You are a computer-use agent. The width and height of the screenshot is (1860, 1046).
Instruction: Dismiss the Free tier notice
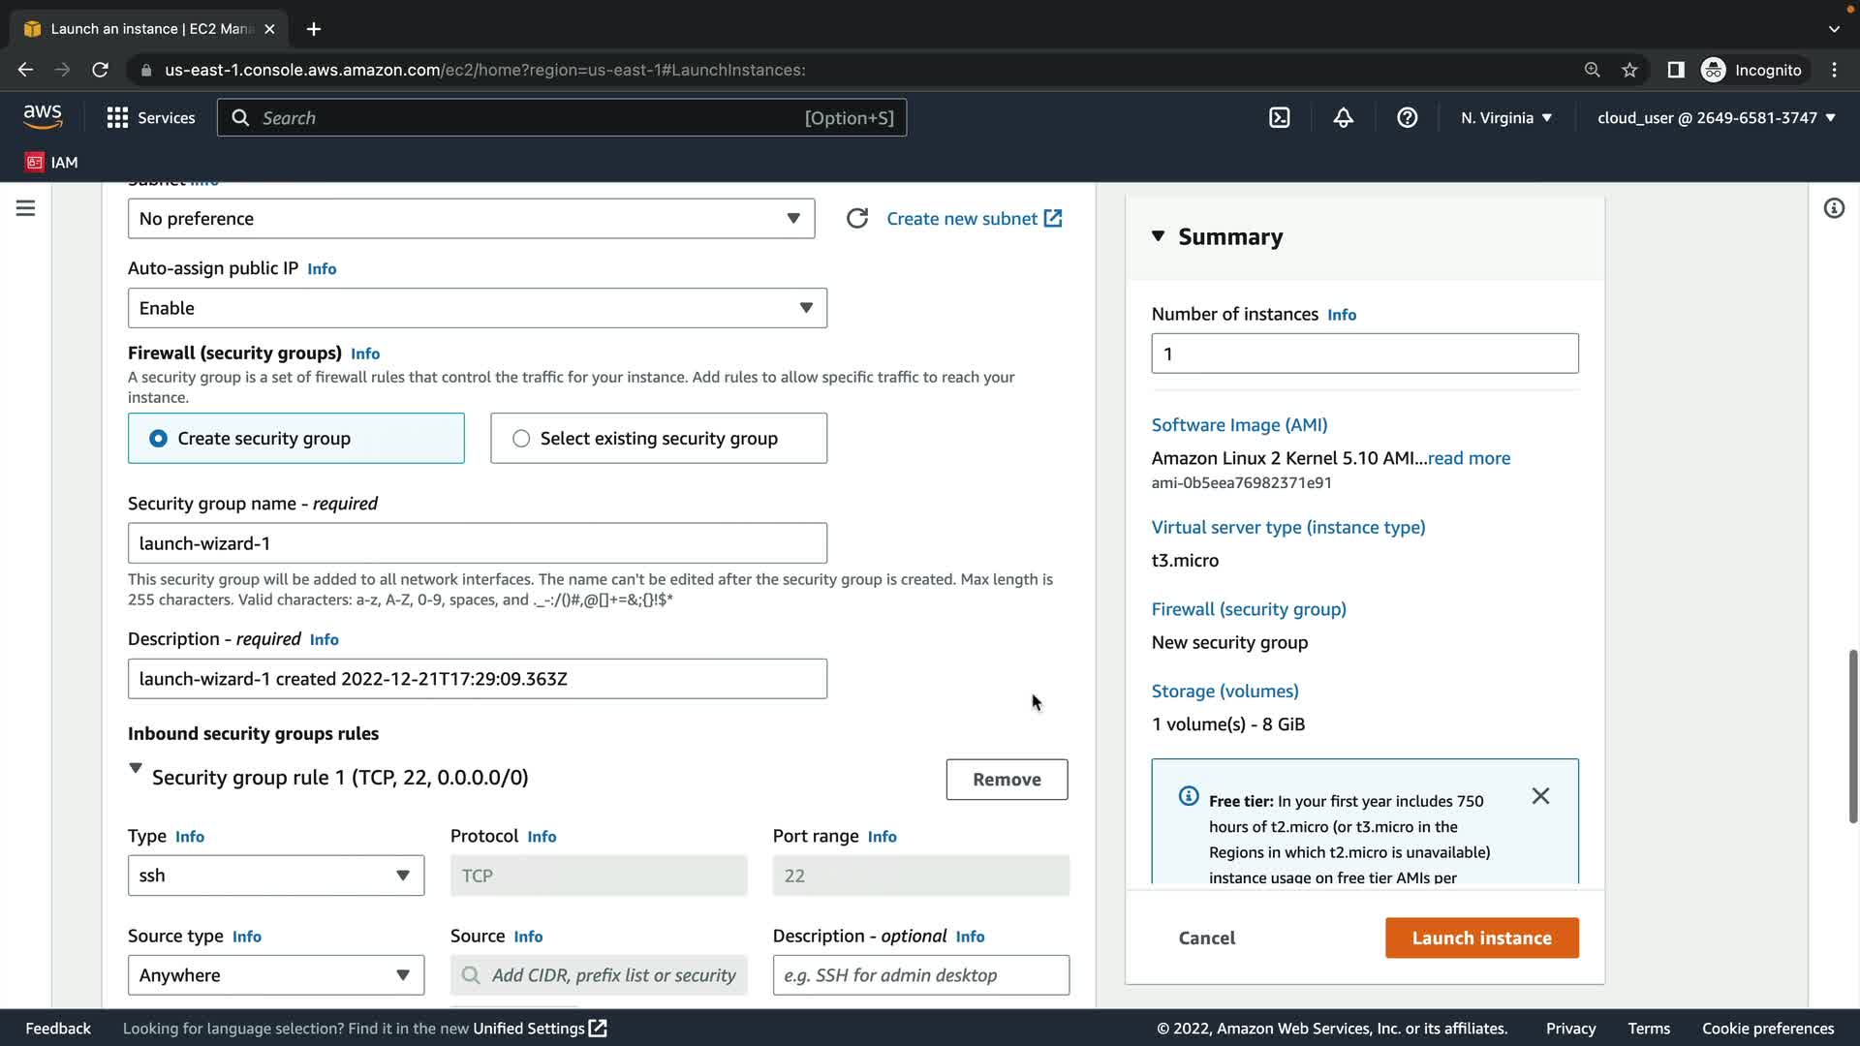(1540, 796)
